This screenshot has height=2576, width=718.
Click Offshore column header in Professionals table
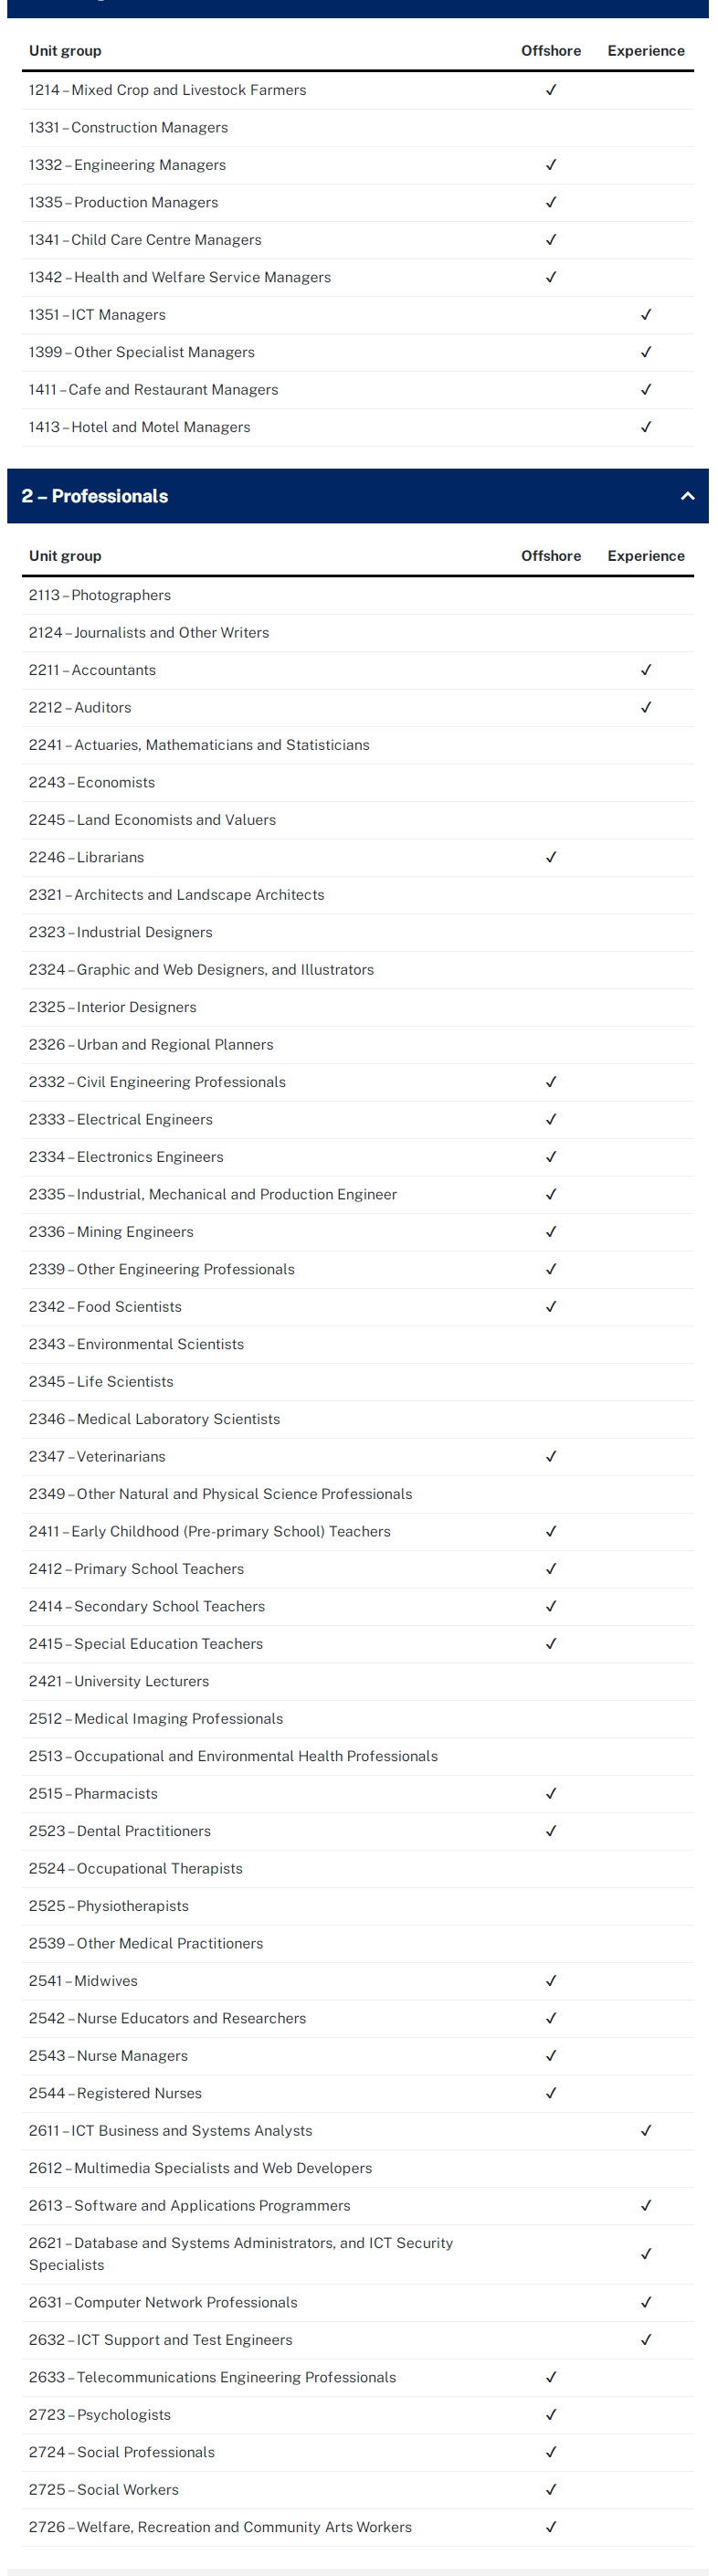click(x=551, y=556)
